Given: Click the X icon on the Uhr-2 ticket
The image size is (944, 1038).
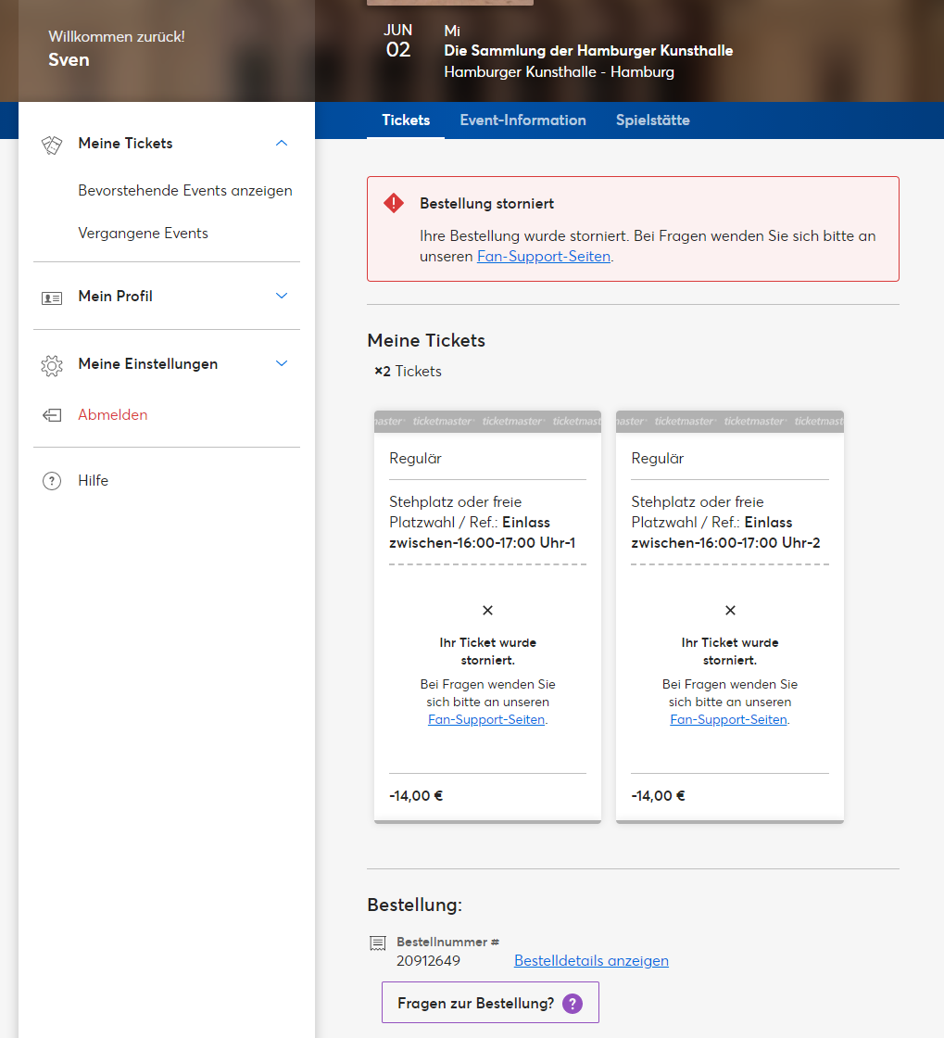Looking at the screenshot, I should tap(730, 611).
